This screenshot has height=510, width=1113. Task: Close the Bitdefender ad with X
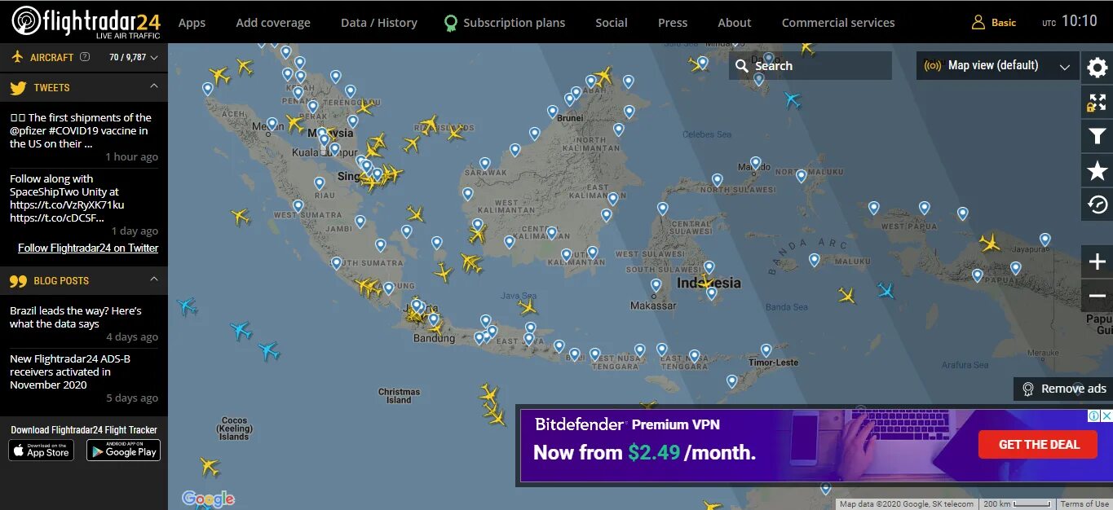pos(1106,415)
